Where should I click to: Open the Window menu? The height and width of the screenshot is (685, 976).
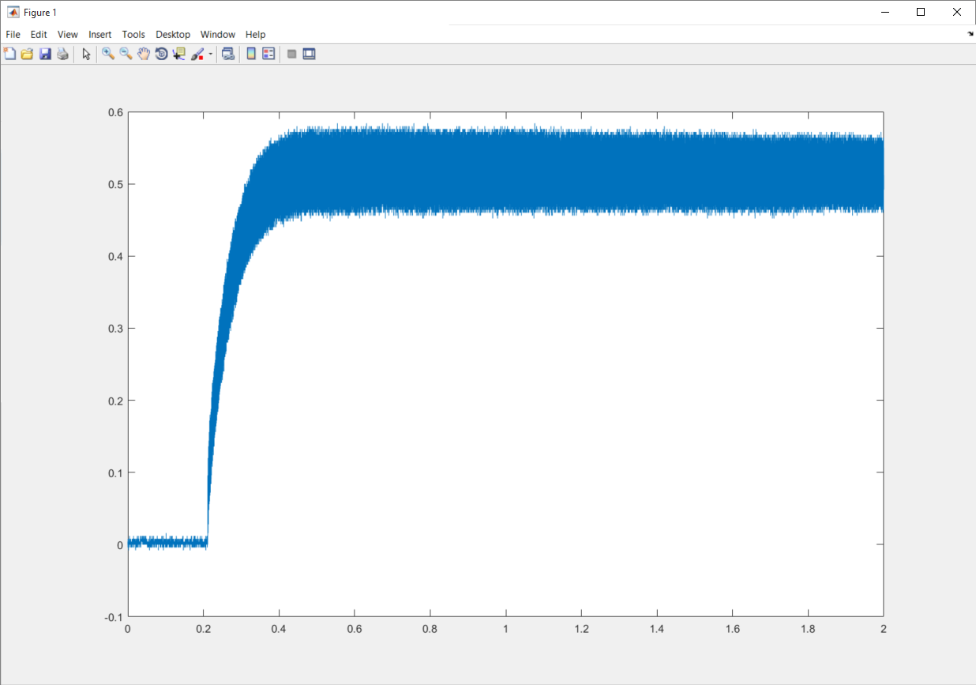click(x=218, y=34)
